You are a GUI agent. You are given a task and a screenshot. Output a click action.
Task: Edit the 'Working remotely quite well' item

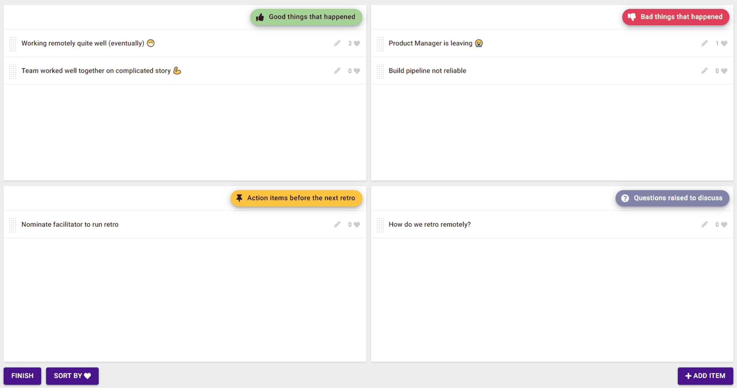(x=337, y=43)
